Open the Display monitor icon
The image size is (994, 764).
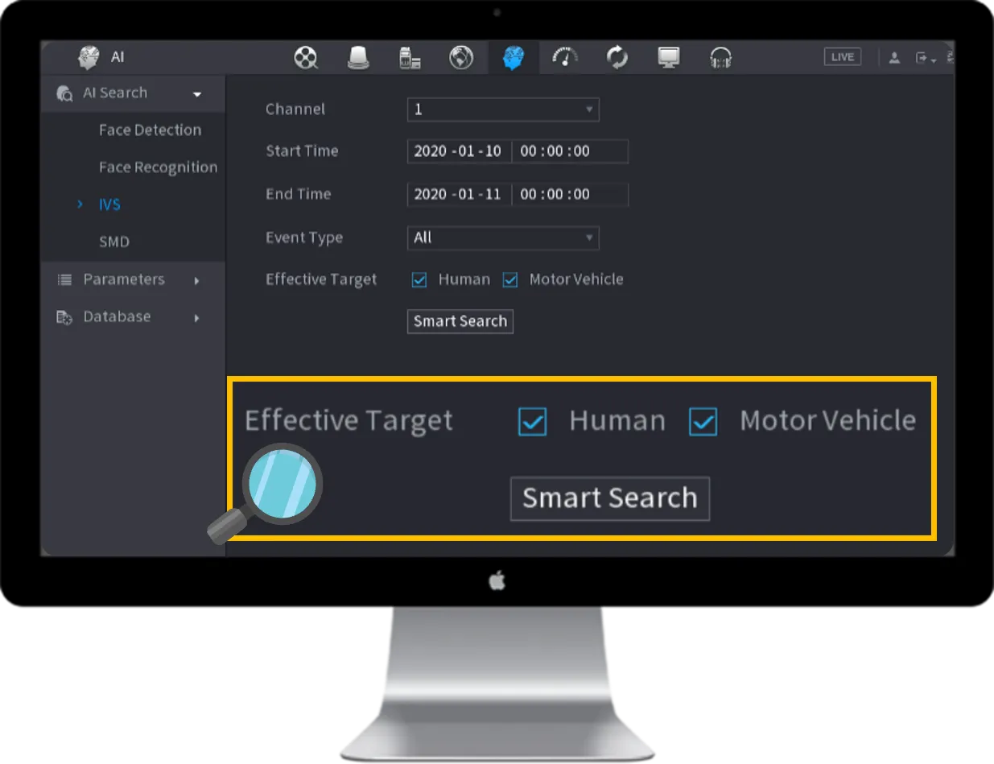click(x=669, y=58)
